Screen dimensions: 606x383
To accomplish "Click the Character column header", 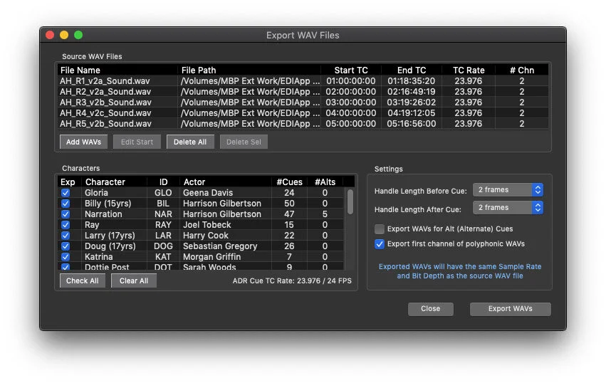I will [x=115, y=182].
